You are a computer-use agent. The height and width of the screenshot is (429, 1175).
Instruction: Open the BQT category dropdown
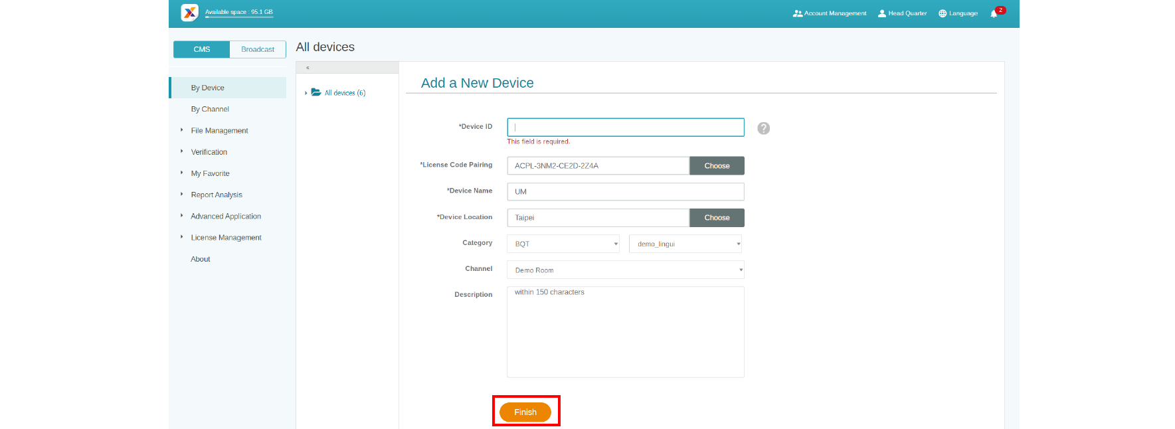pyautogui.click(x=563, y=244)
